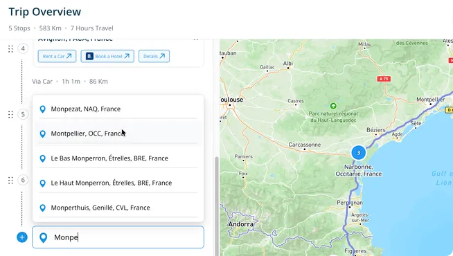Choose Le Haut Monperron, Étrelles suggestion
The image size is (453, 256).
click(118, 183)
